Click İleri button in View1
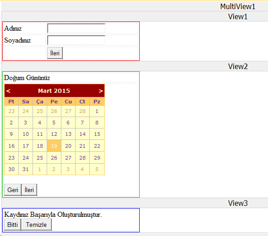Viewport: 268px width, 236px height. (x=55, y=53)
